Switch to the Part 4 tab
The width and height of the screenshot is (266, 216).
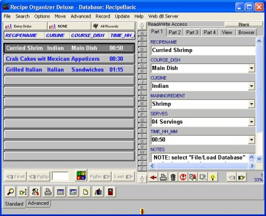pyautogui.click(x=209, y=33)
